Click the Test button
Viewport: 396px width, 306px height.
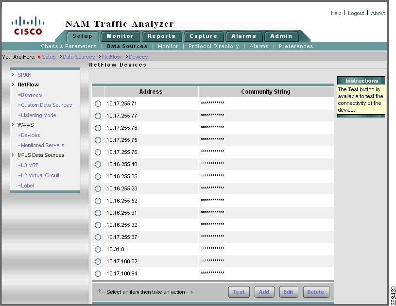point(239,292)
